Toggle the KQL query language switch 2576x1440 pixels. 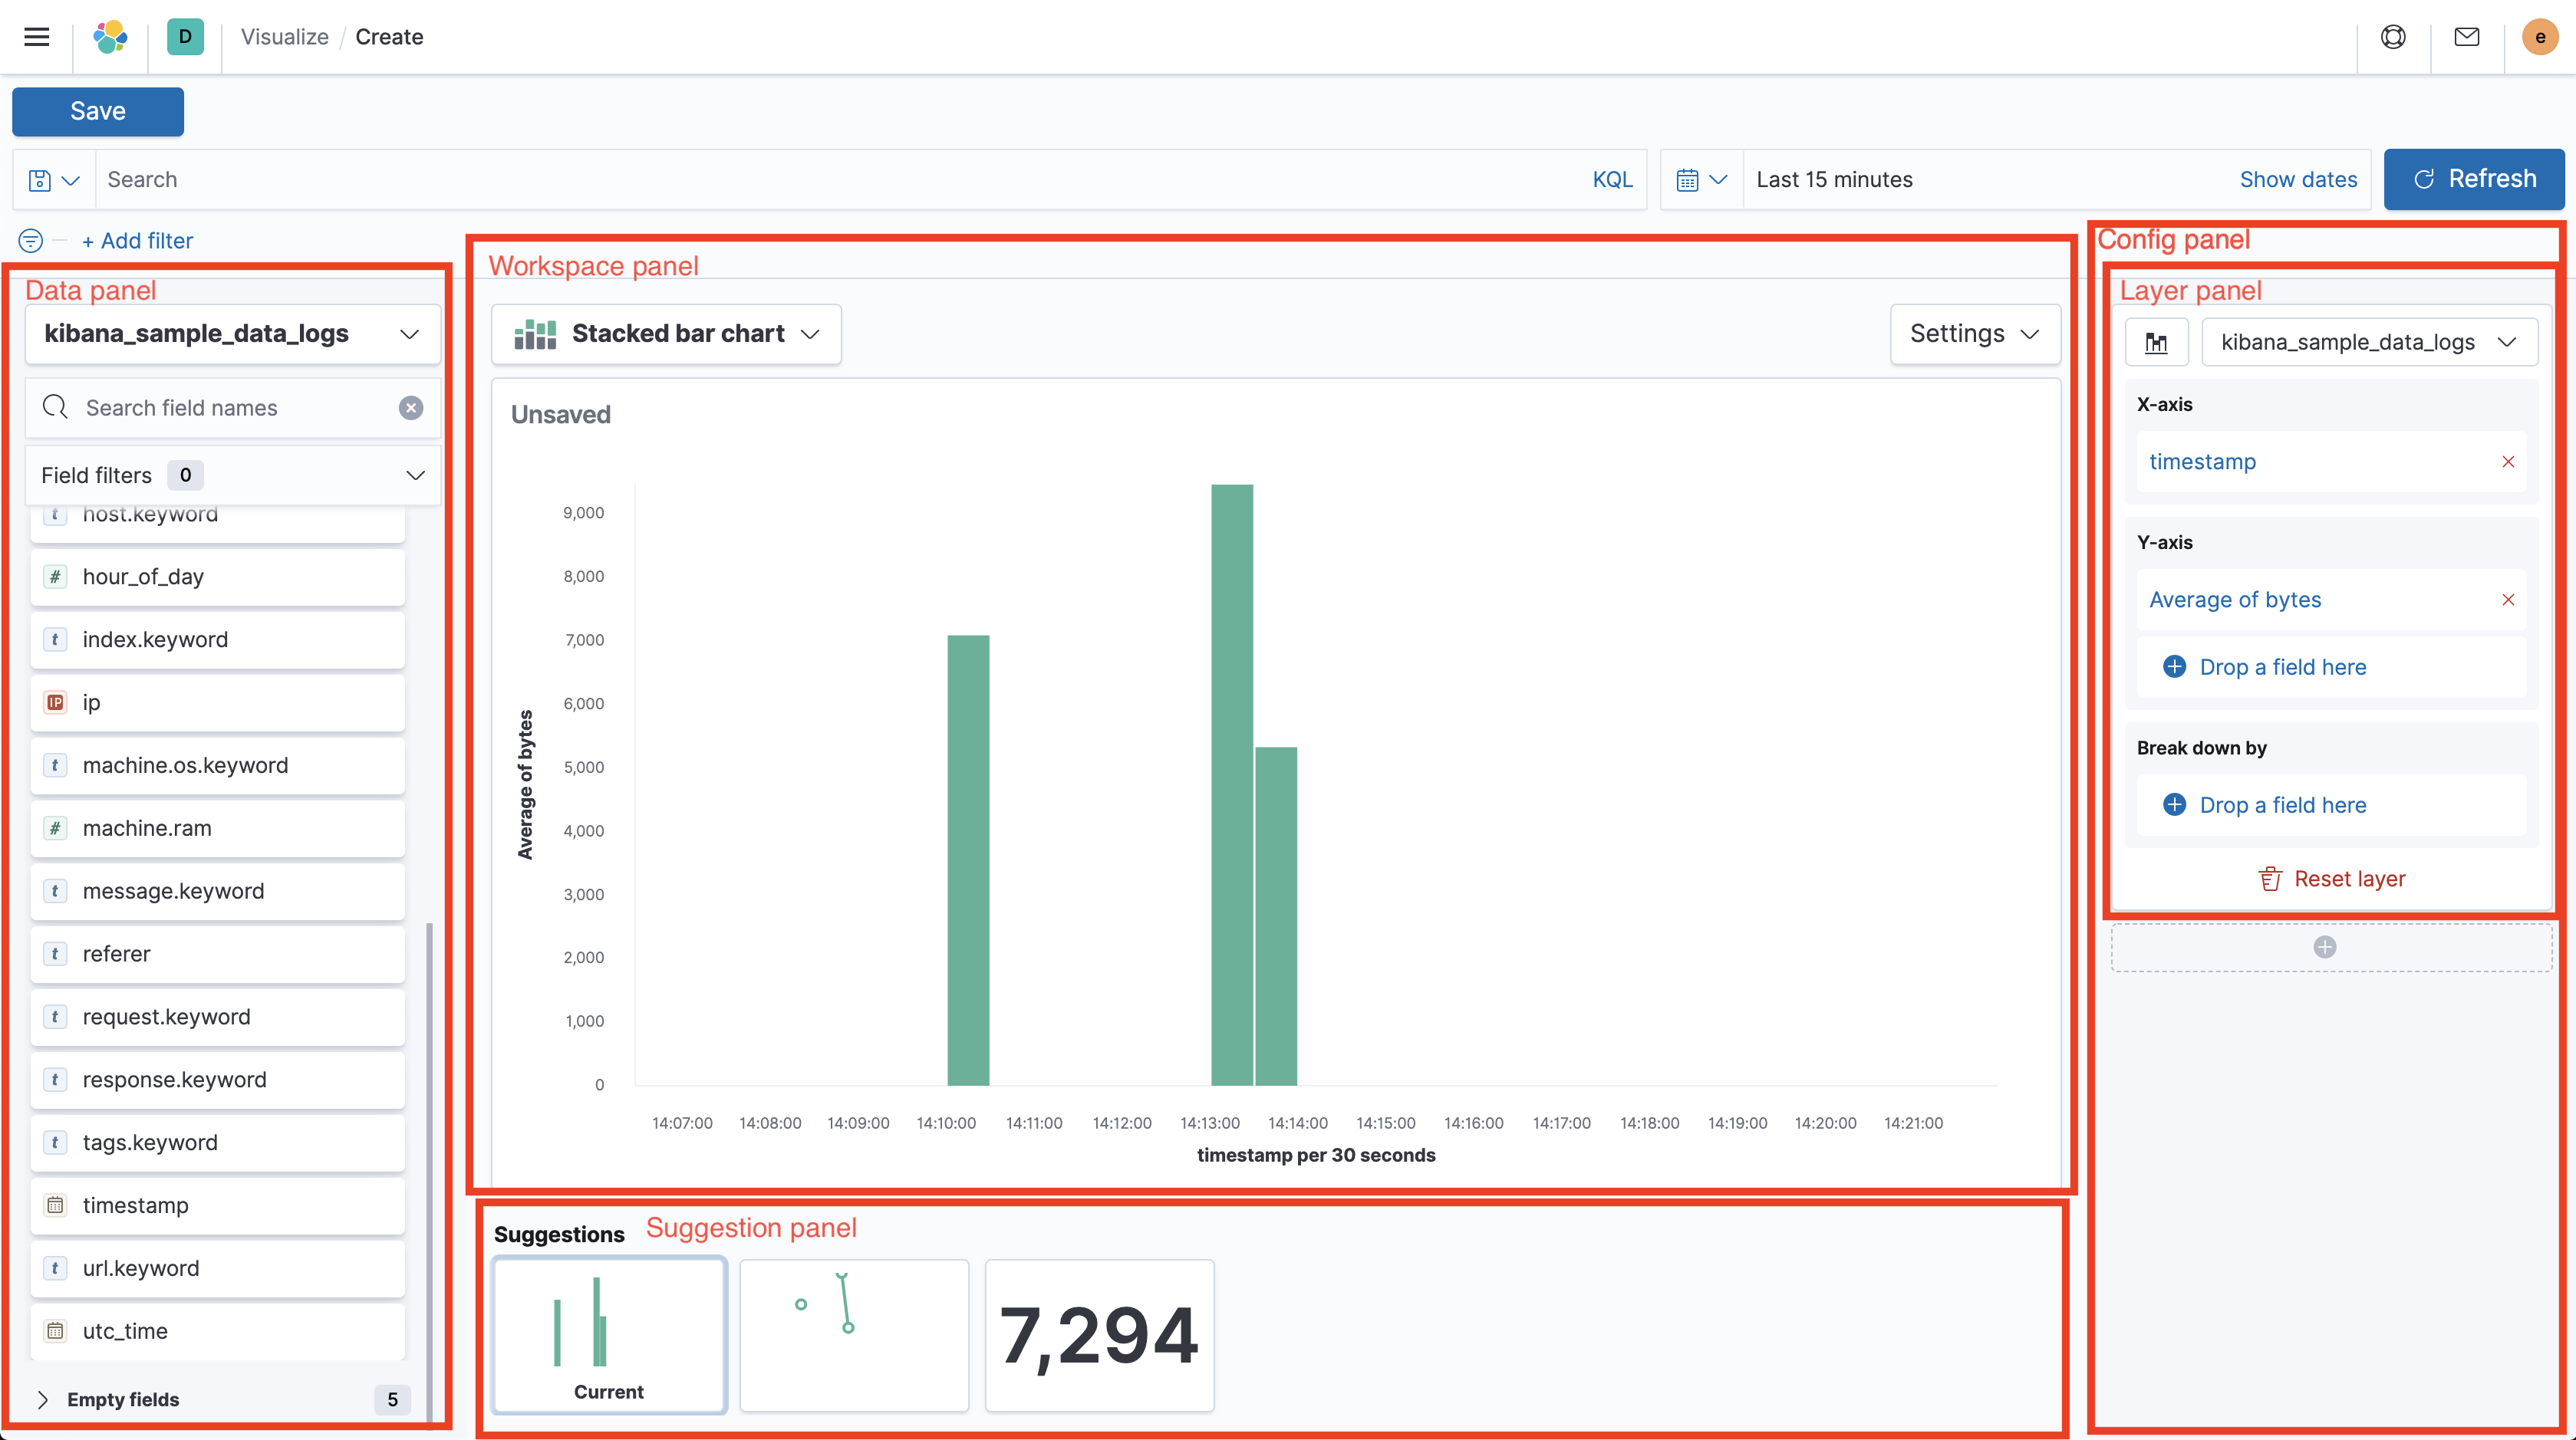point(1612,180)
